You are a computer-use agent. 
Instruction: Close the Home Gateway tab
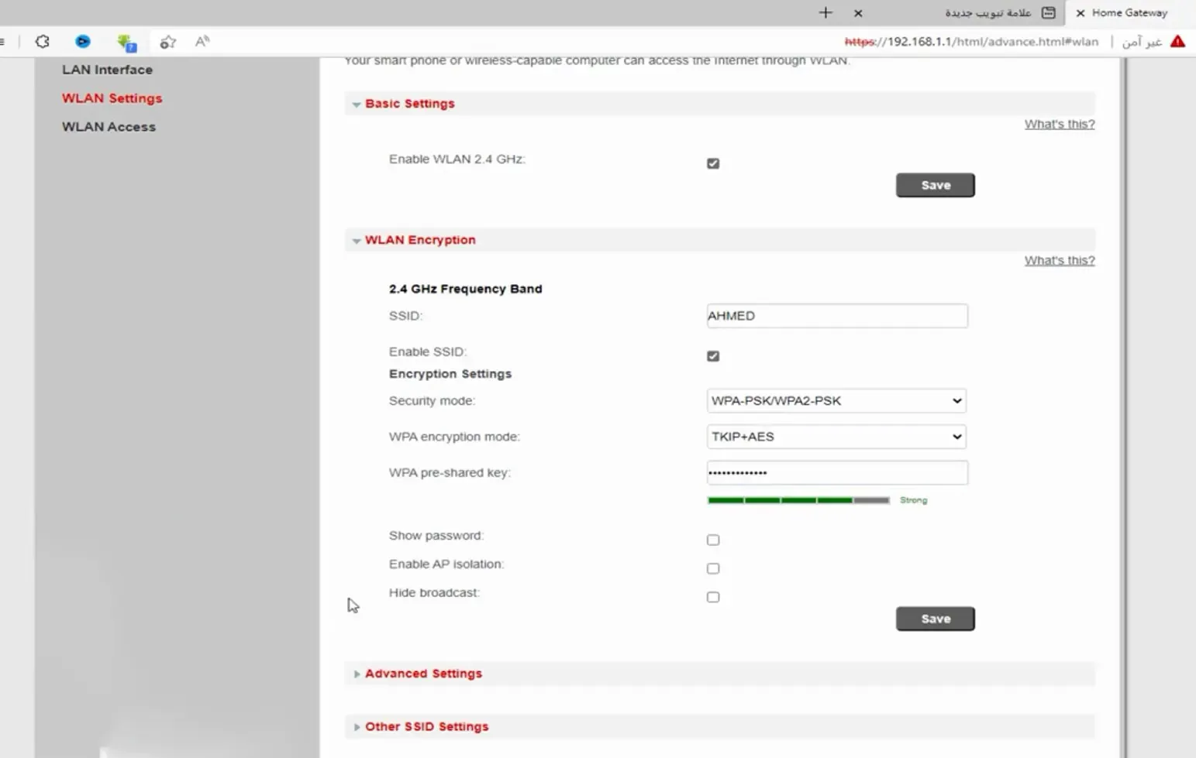point(1080,13)
